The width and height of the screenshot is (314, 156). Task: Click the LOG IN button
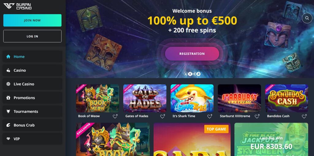(x=32, y=36)
